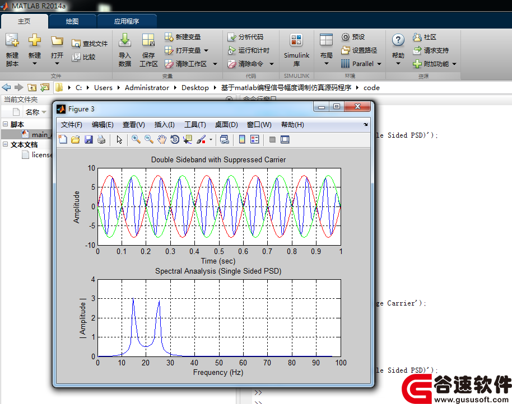Click Link Plot icon in Figure 3 toolbar
The image size is (512, 404).
pyautogui.click(x=224, y=139)
